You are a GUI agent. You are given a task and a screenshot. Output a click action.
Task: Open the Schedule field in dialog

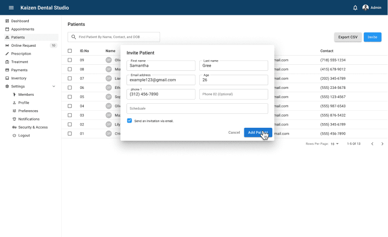tap(197, 108)
